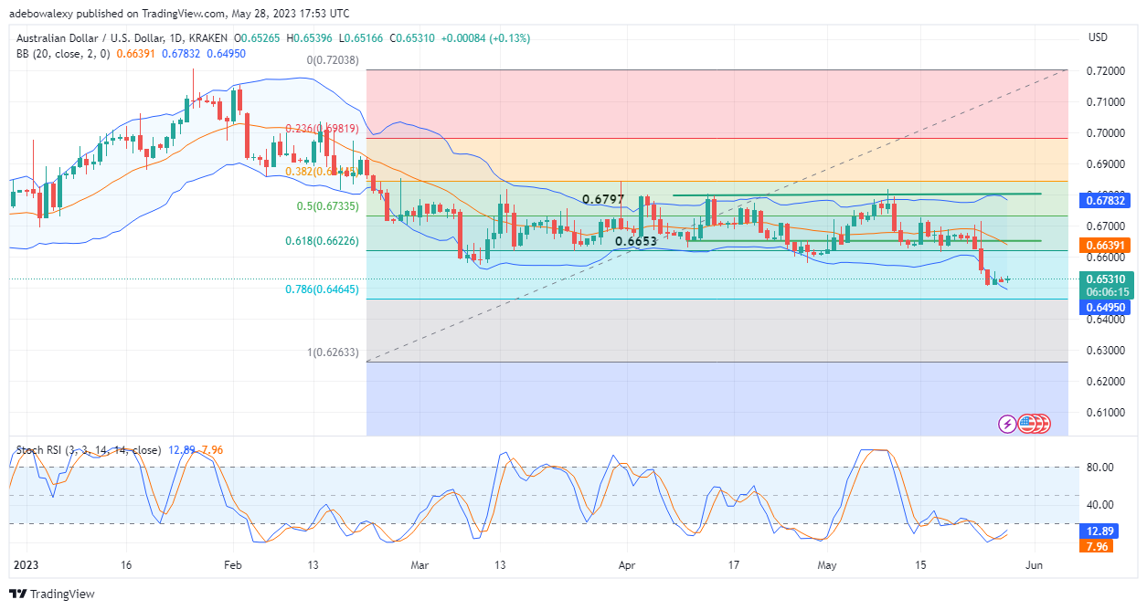Click the 0.6653 support annotation
The height and width of the screenshot is (610, 1147).
(636, 242)
